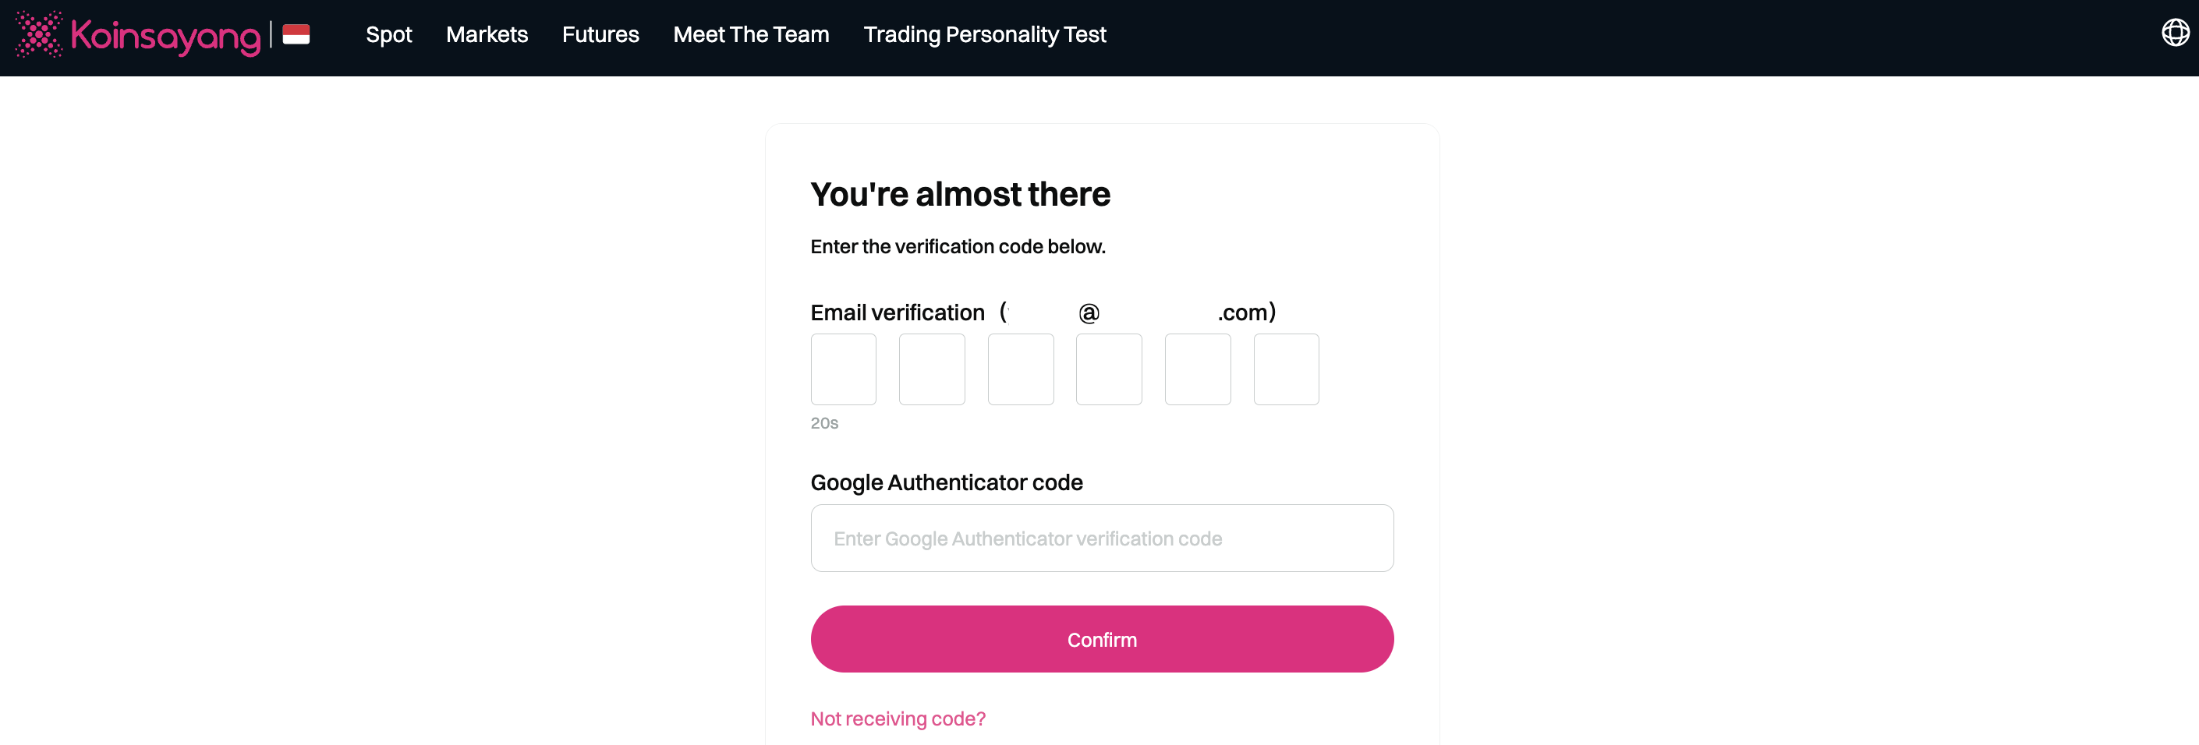Open the Meet The Team page
This screenshot has width=2199, height=745.
[751, 35]
